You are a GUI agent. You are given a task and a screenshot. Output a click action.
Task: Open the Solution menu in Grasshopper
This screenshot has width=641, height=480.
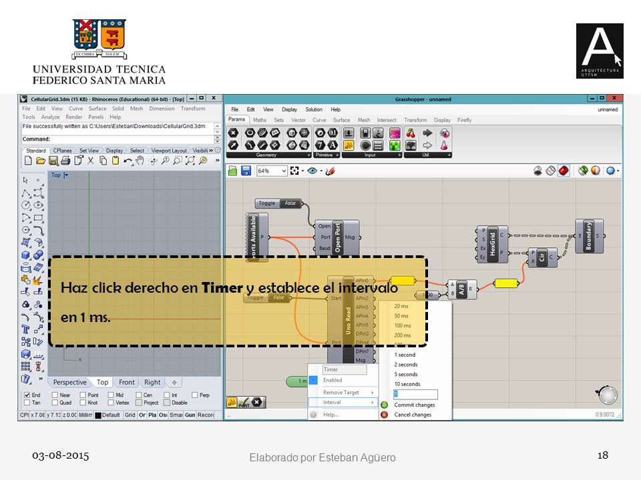coord(314,109)
